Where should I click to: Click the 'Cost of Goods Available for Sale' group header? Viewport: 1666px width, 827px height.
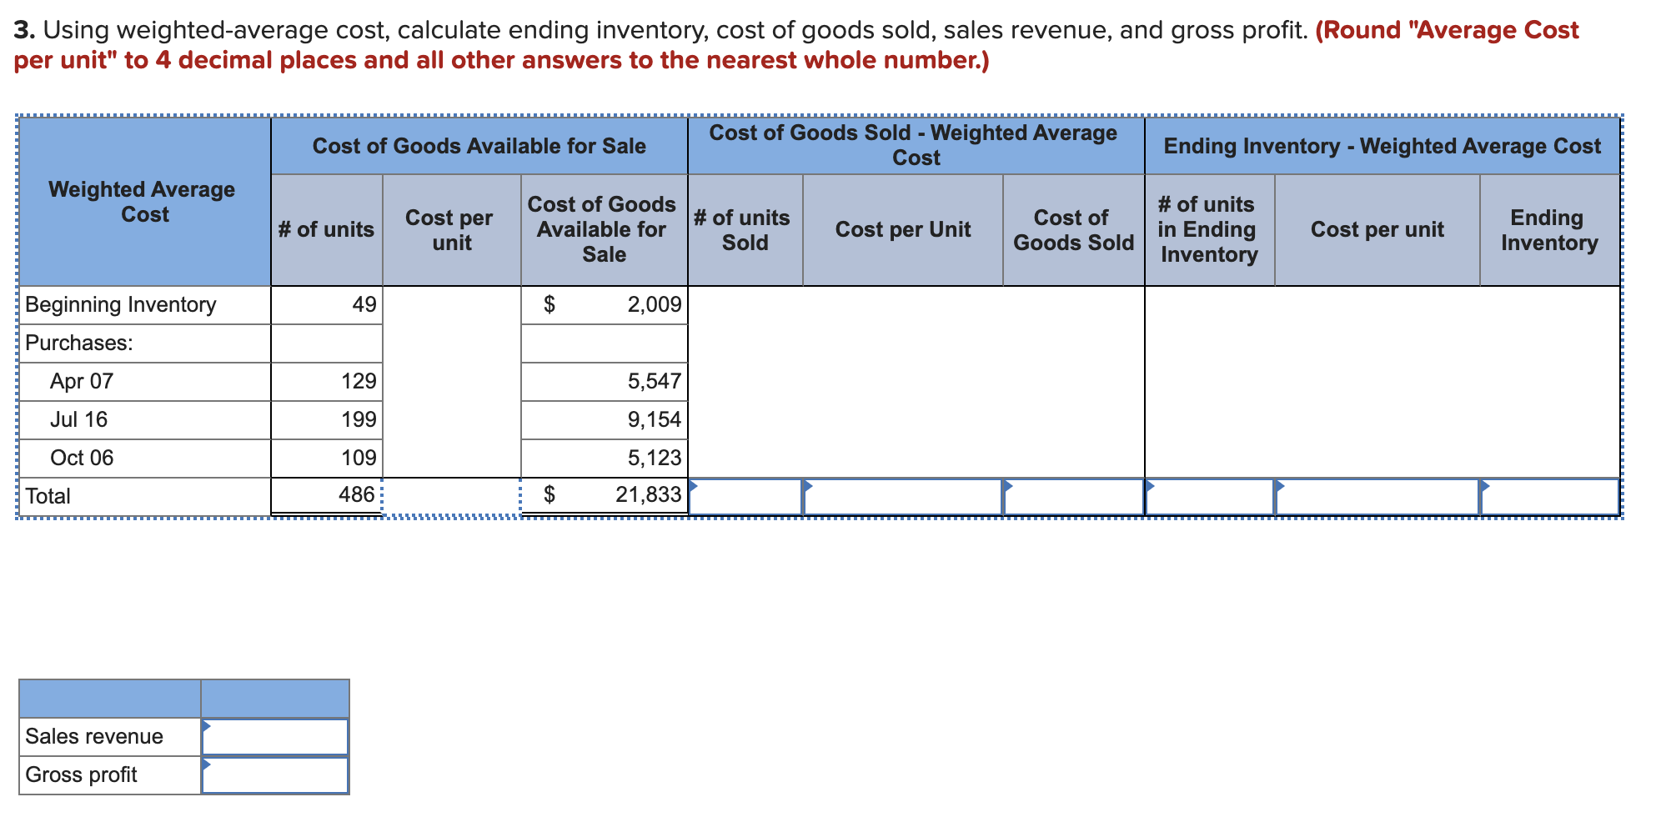pos(479,147)
